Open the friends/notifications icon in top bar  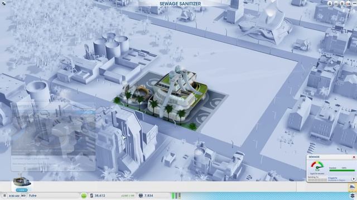(348, 3)
